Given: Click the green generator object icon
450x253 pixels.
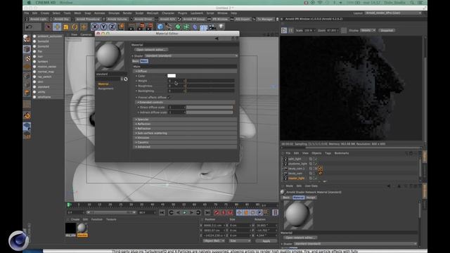Looking at the screenshot, I should pos(178,27).
